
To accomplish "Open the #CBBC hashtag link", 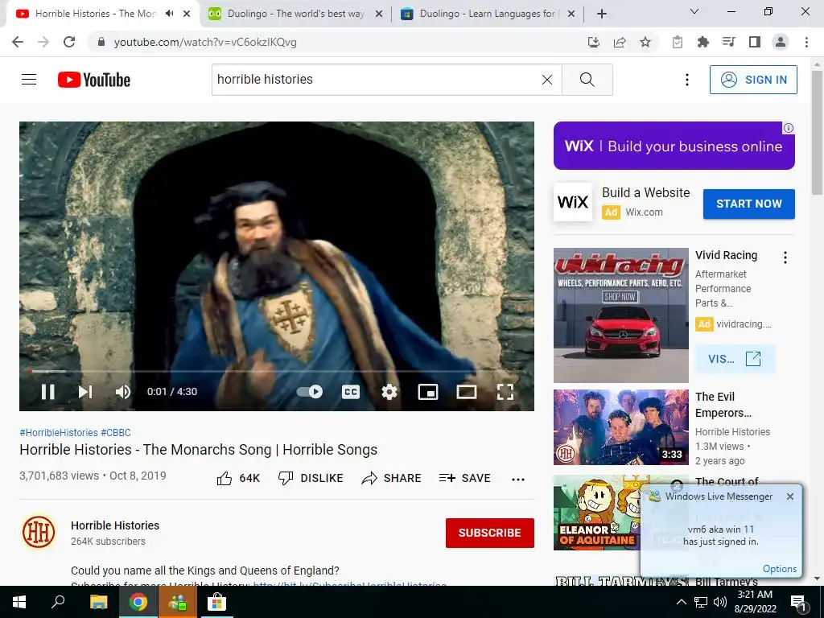I will pyautogui.click(x=116, y=432).
